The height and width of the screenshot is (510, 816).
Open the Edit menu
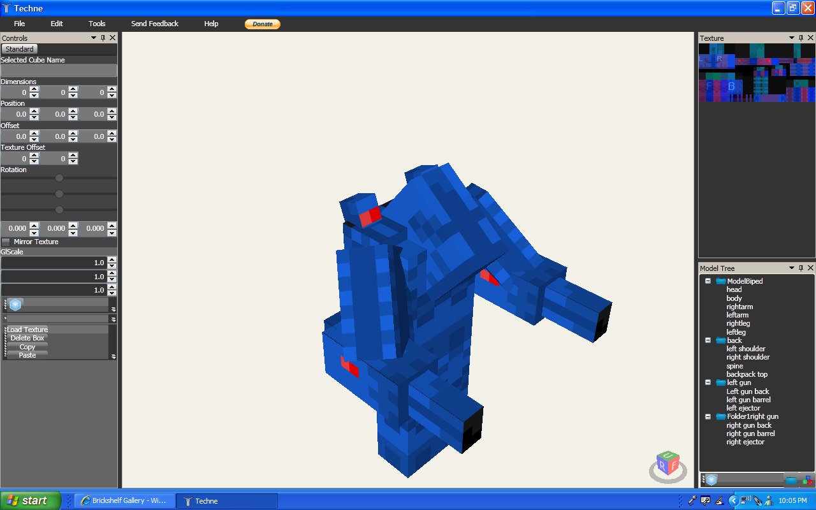click(x=56, y=24)
